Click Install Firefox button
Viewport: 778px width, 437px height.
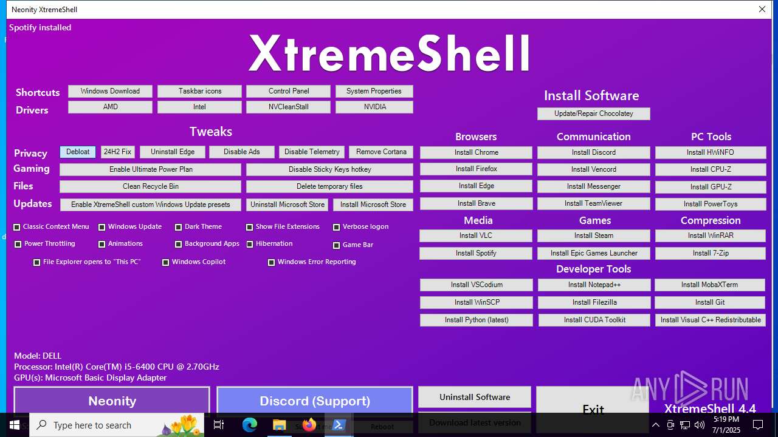[476, 169]
